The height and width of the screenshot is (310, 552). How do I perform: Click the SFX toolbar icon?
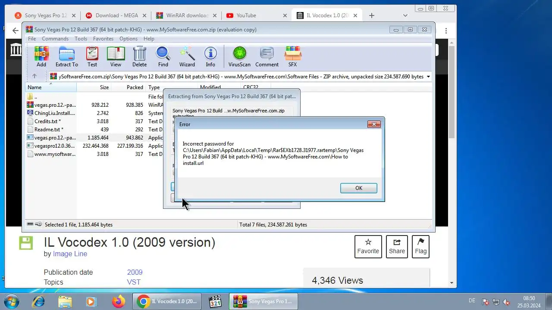[x=292, y=57]
